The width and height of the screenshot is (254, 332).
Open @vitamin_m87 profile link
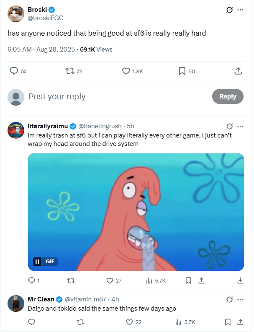tap(85, 299)
